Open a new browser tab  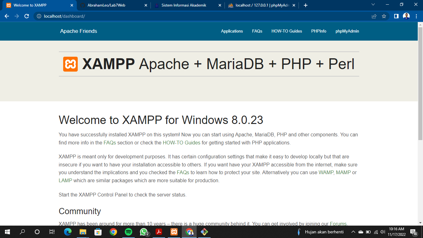pos(306,5)
